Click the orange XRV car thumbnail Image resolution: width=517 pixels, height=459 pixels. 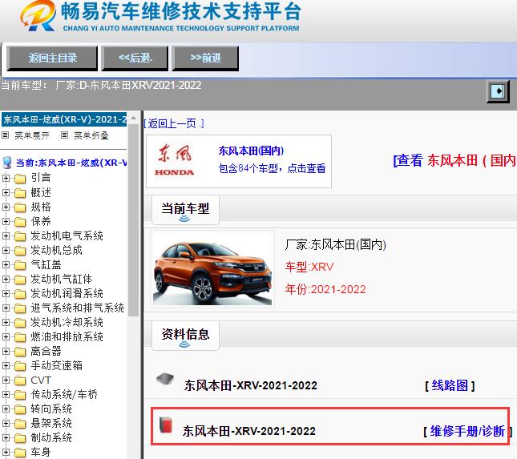pos(212,269)
